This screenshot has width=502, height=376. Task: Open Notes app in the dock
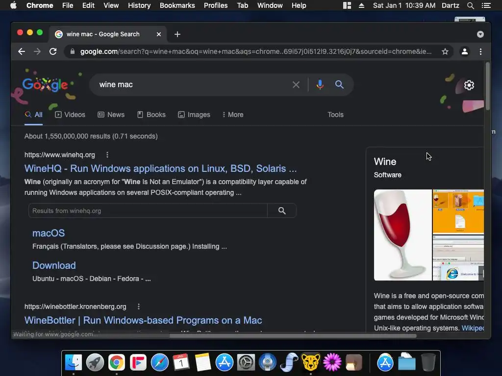tap(203, 363)
